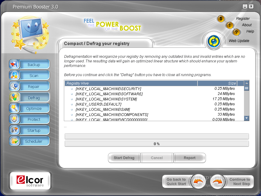The image size is (261, 196).
Task: Click the Go back orange arrow icon
Action: click(198, 182)
